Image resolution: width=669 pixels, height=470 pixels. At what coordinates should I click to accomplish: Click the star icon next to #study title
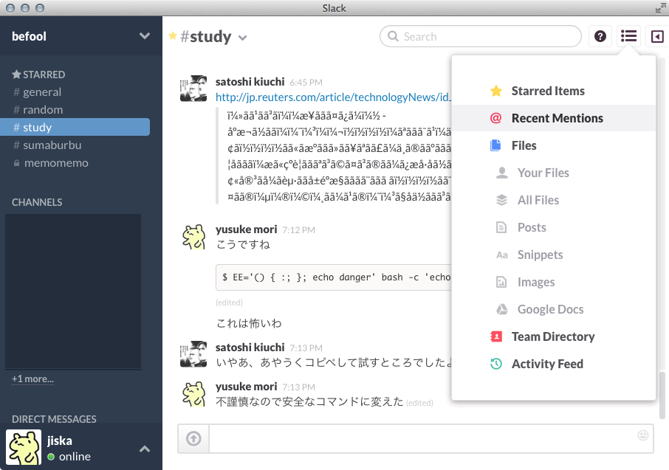[173, 36]
